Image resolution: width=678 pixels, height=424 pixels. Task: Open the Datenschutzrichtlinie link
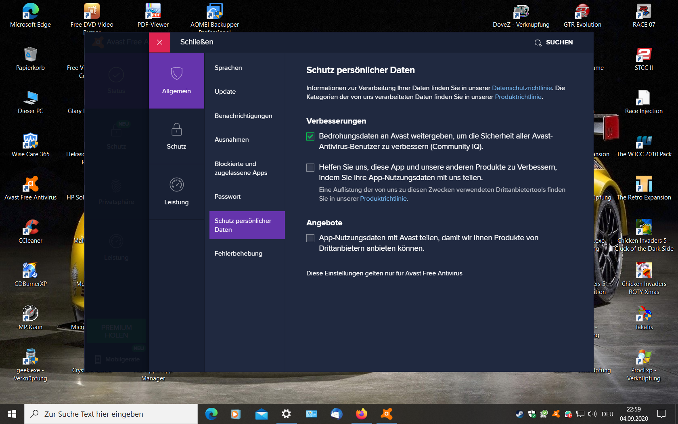[x=522, y=88]
